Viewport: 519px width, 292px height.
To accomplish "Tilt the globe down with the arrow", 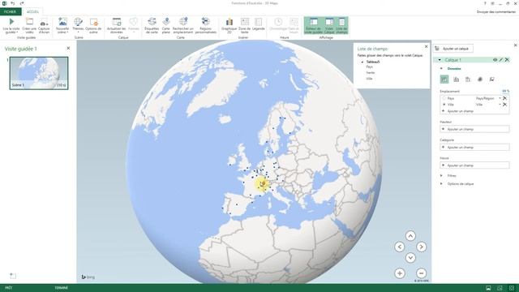I will (410, 257).
